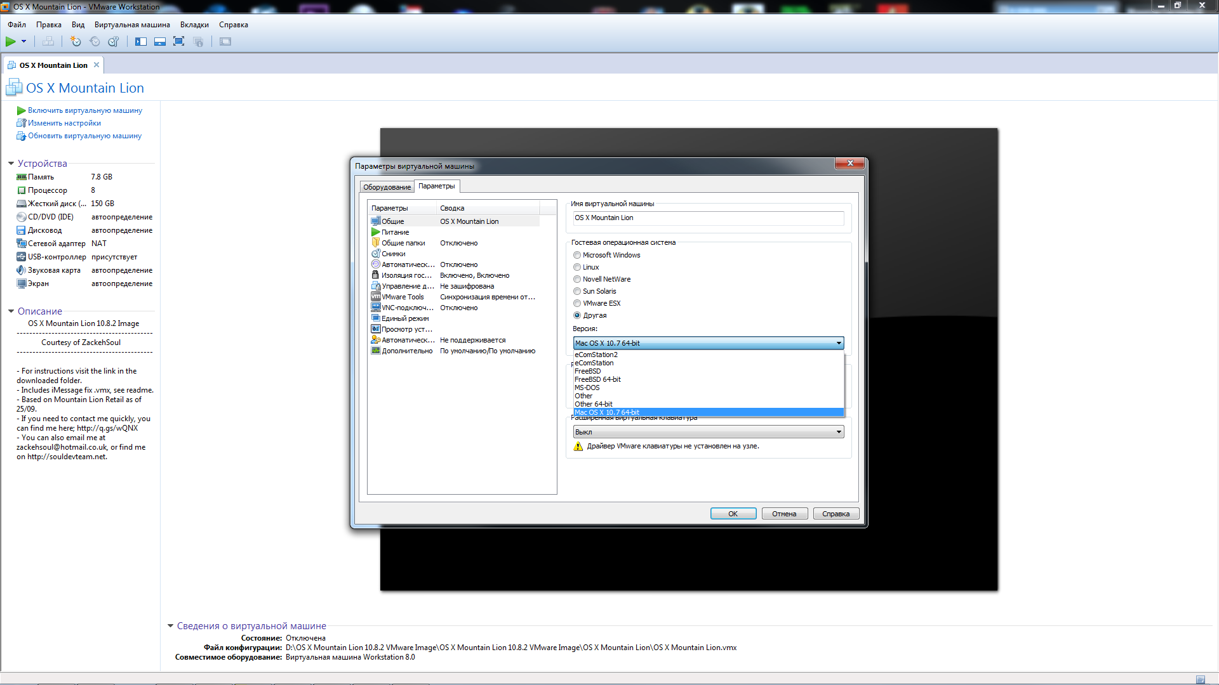Collapse the Устройства section

click(11, 164)
